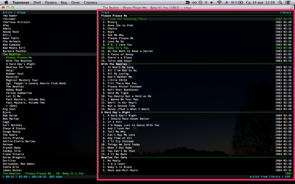Viewport: 295px width, 184px height.
Task: Select artist Aesop Rock
Action: click(11, 32)
